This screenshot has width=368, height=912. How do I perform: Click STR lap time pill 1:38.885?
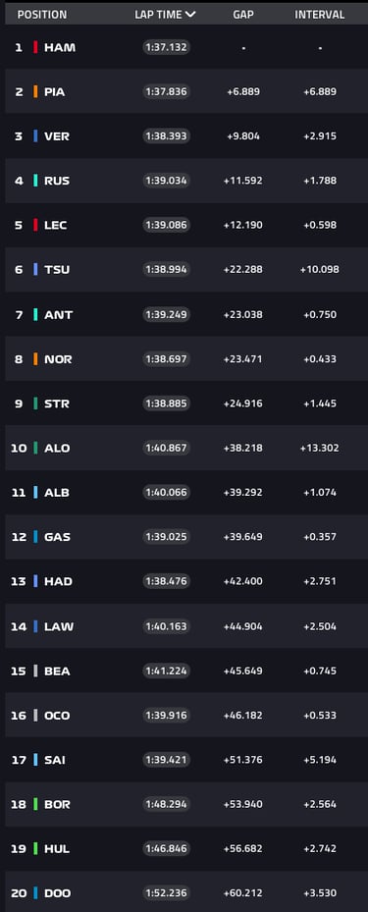166,403
